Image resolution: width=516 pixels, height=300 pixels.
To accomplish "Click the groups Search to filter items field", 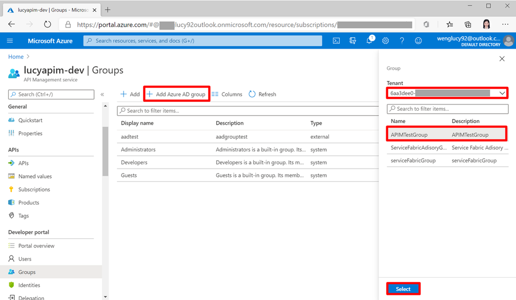I will coord(248,111).
